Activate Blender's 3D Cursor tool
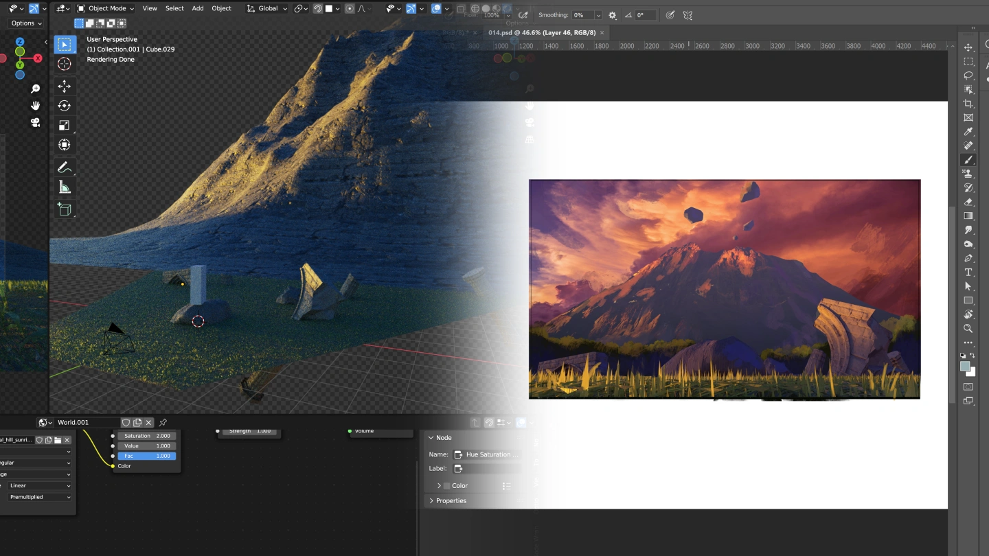 [65, 64]
